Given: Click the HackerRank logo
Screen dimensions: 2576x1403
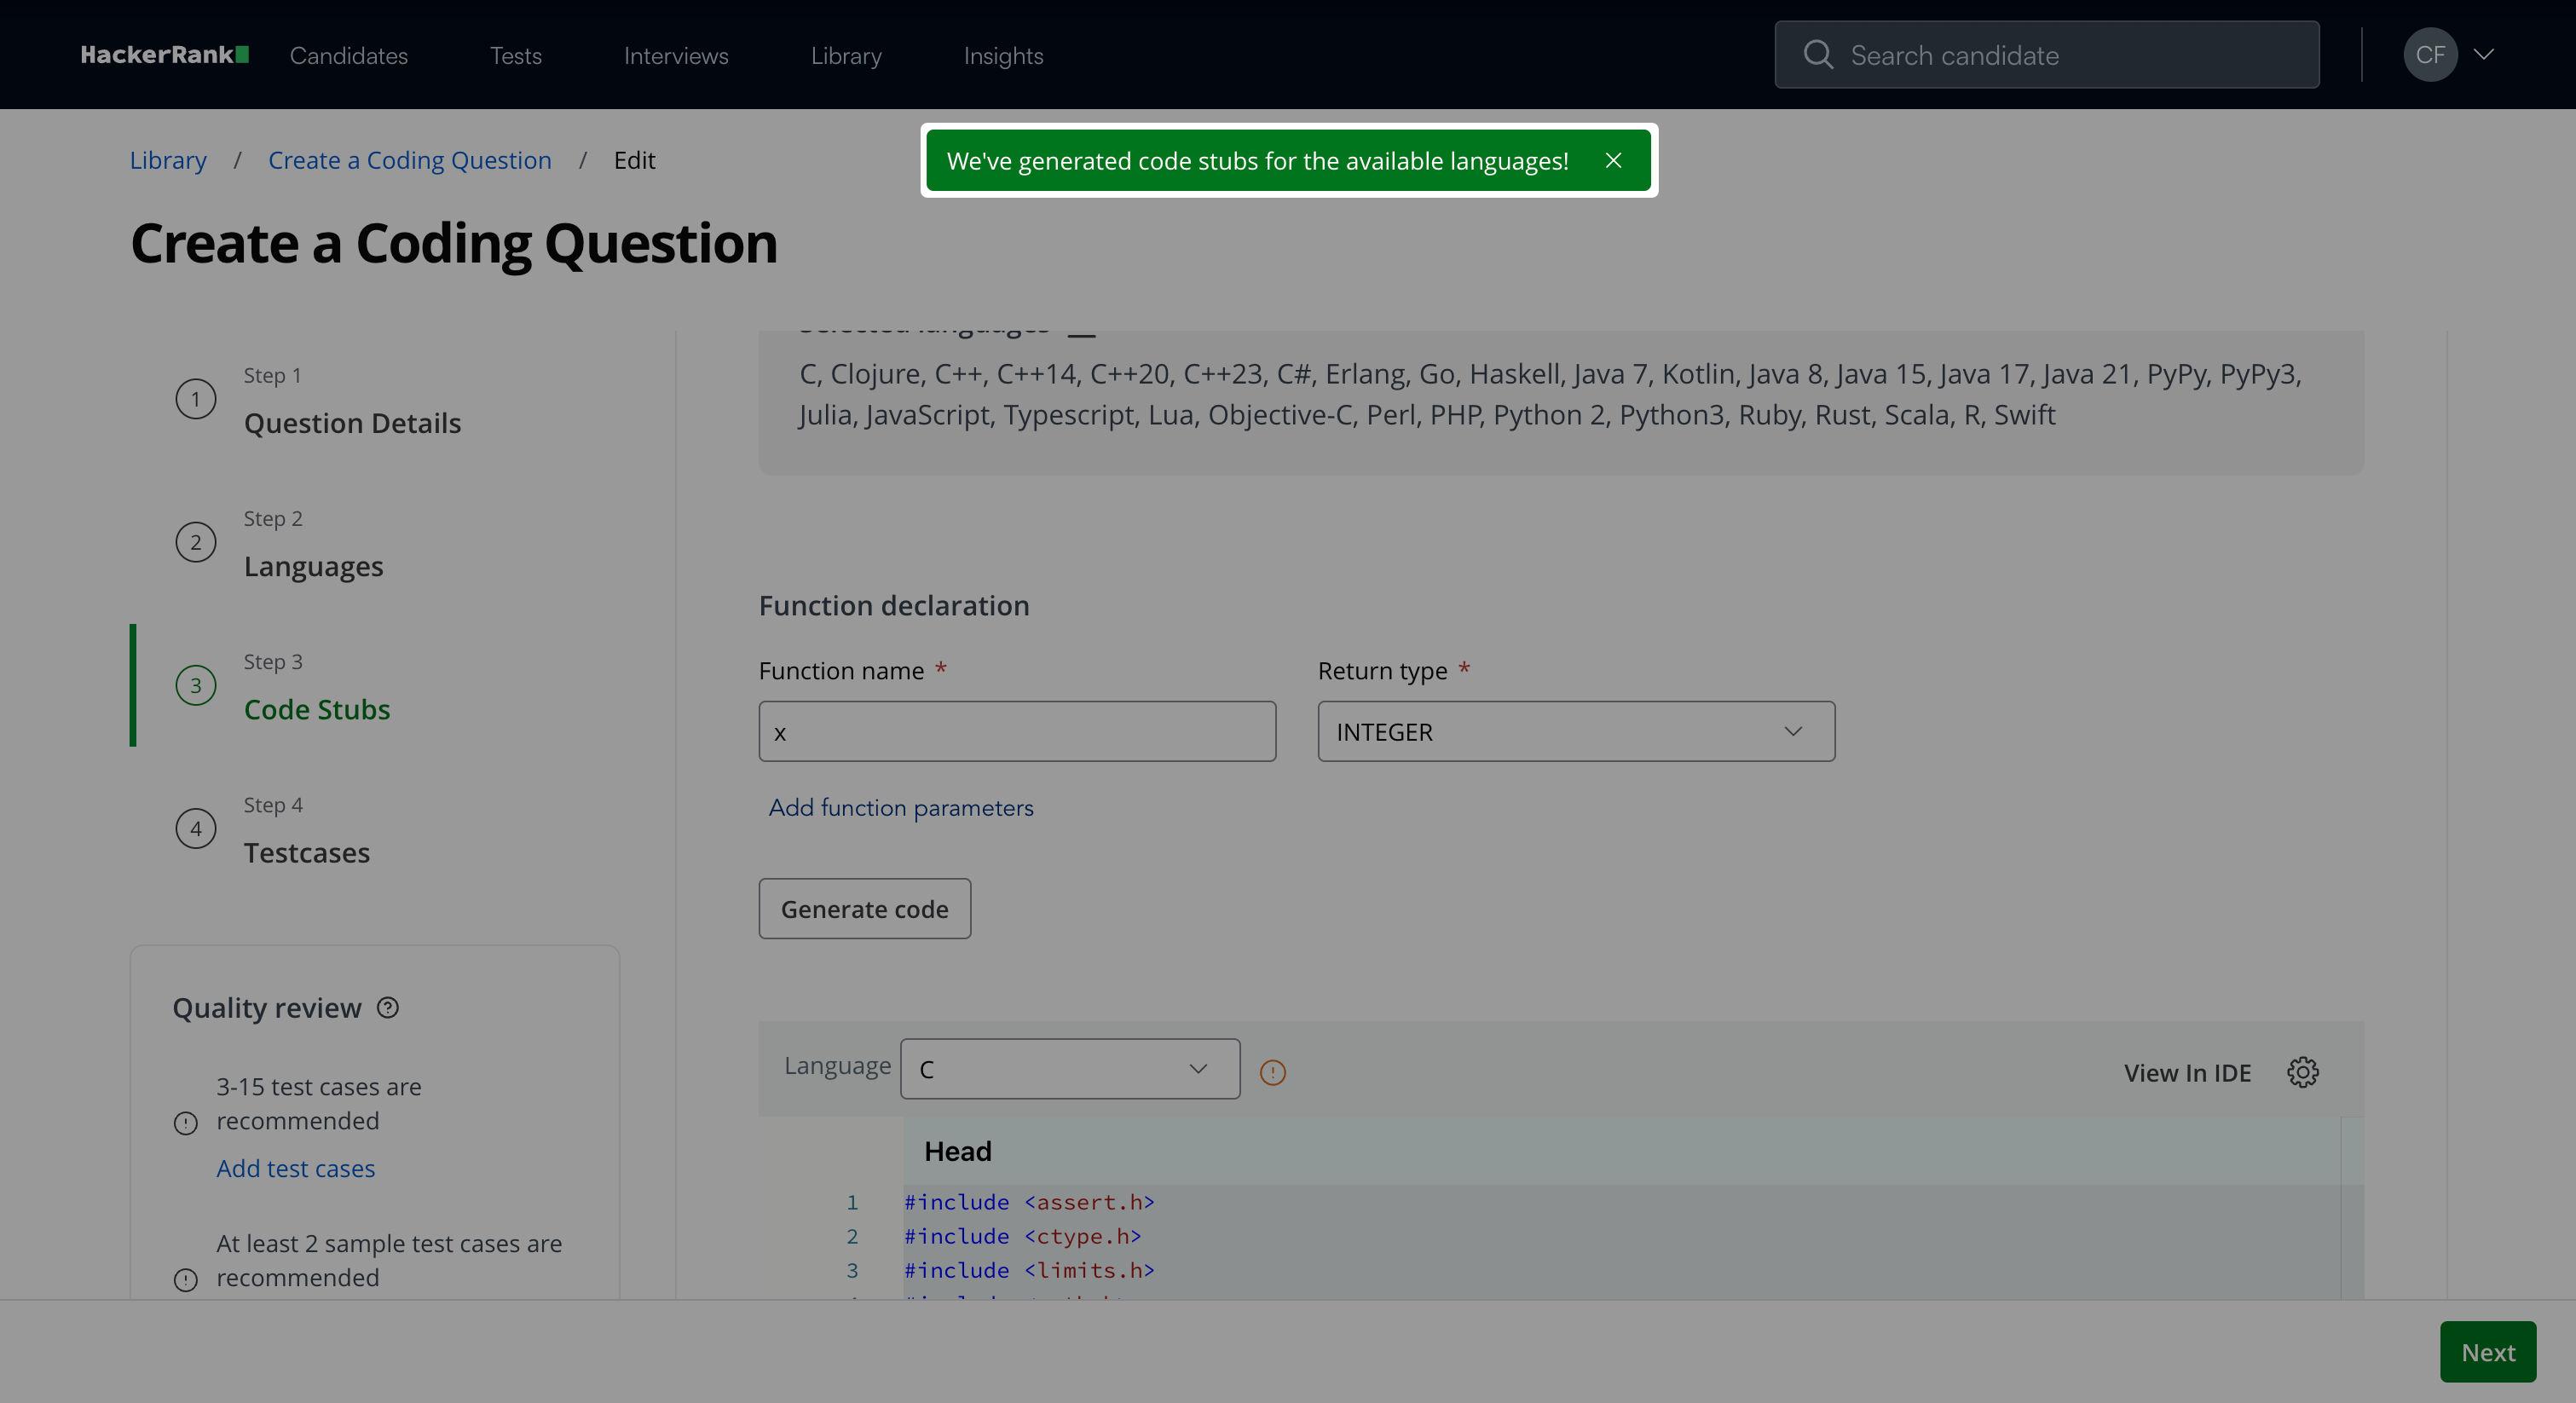Looking at the screenshot, I should [164, 55].
